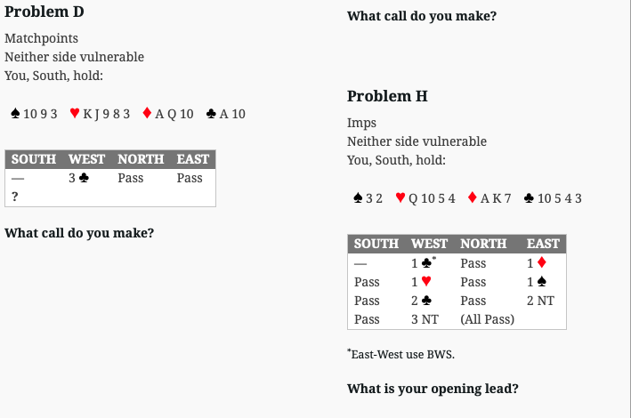
Task: Click the diamond icon beside A K 7
Action: click(x=473, y=197)
